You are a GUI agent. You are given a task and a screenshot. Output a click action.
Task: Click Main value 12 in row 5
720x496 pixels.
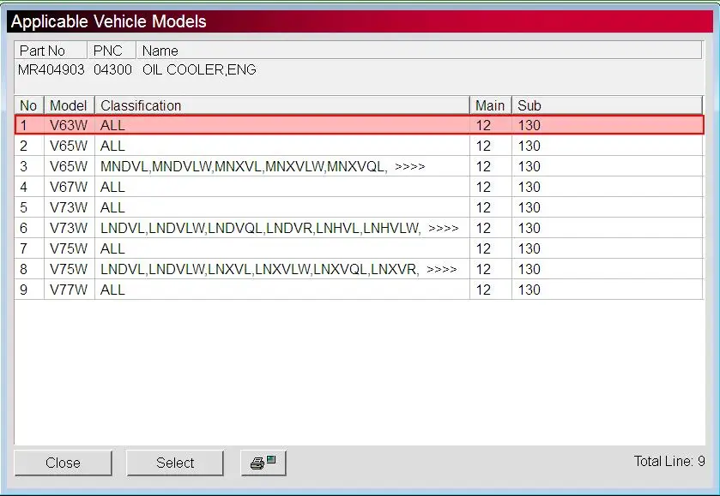point(483,207)
